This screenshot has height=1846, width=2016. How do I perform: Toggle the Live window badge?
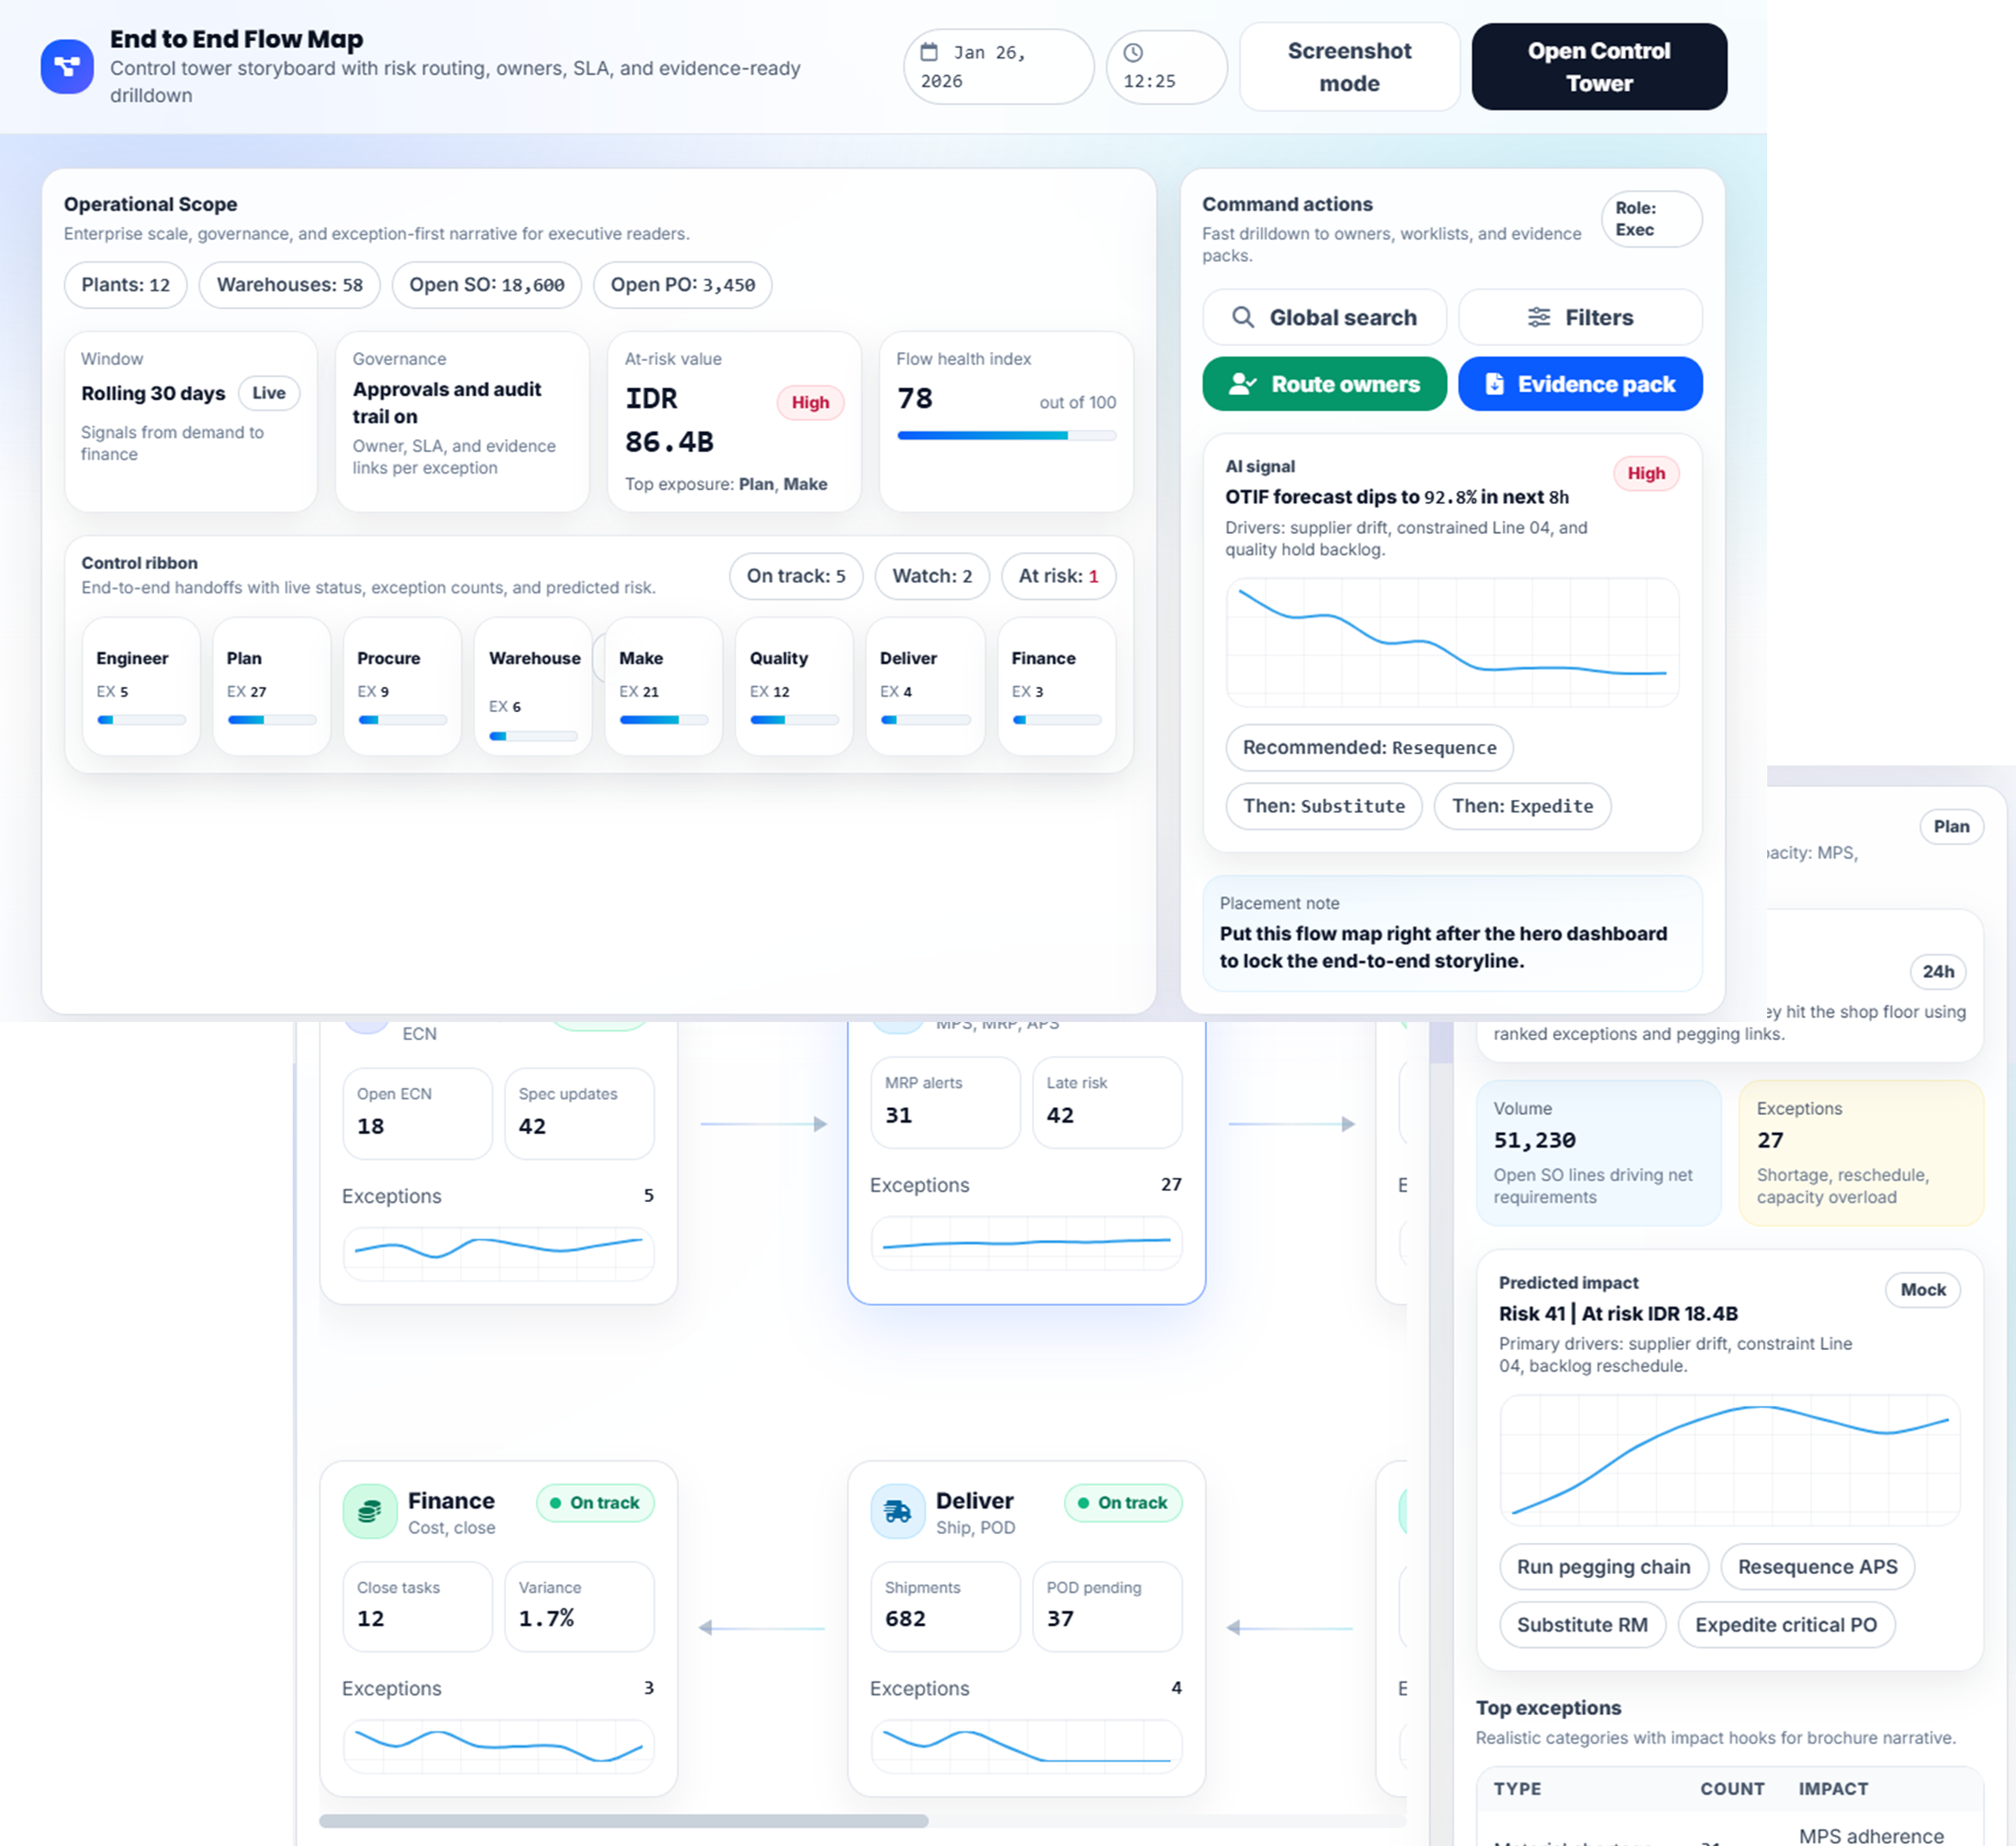pos(268,393)
